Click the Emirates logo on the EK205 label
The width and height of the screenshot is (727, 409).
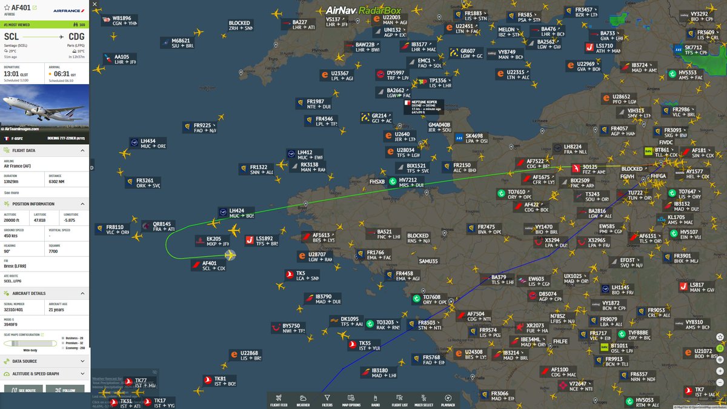tap(199, 241)
